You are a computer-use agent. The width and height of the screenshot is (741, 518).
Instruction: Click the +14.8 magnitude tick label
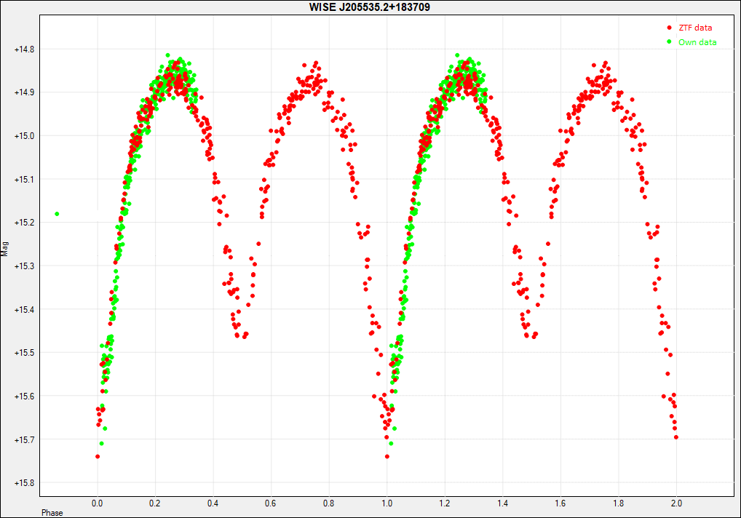24,49
